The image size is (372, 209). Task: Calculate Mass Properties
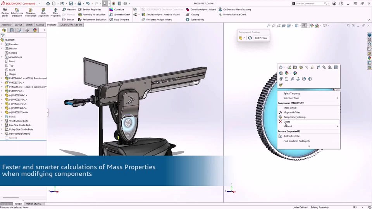(x=55, y=12)
